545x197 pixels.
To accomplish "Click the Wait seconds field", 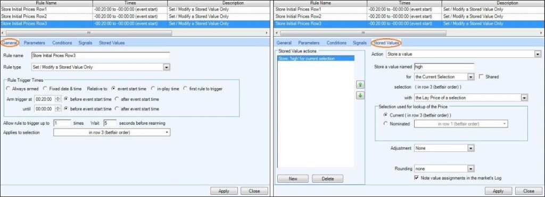I will 110,123.
